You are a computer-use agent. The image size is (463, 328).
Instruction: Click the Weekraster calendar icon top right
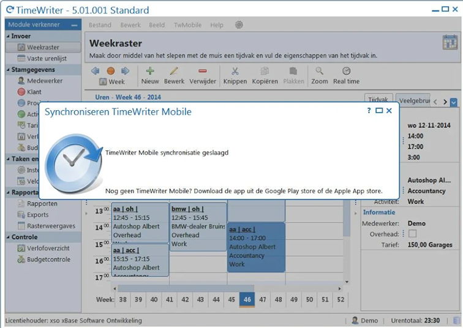450,42
